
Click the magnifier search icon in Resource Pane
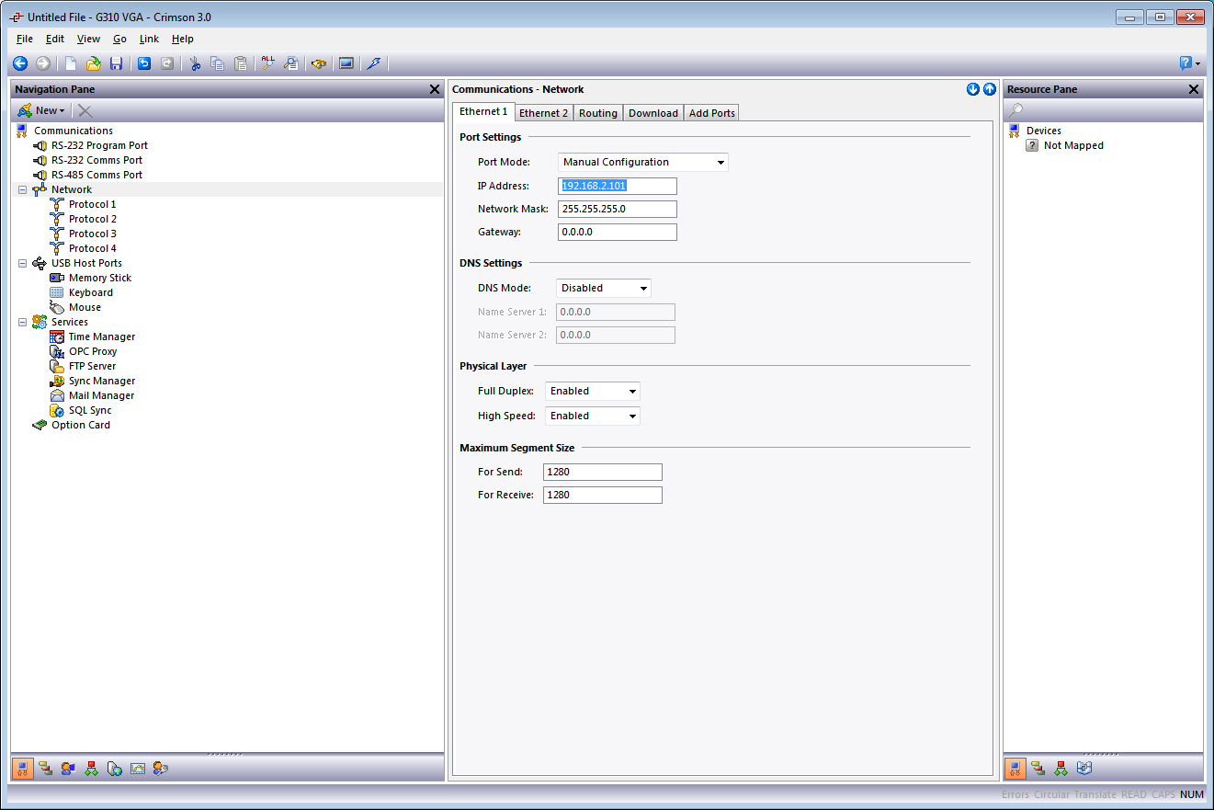click(x=1015, y=110)
